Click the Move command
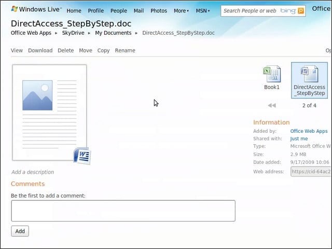332x249 pixels. [x=86, y=50]
